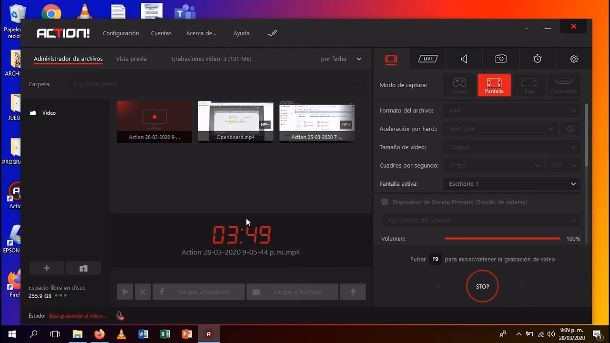The width and height of the screenshot is (610, 343).
Task: Open PowerPoint from the taskbar
Action: pos(187,334)
